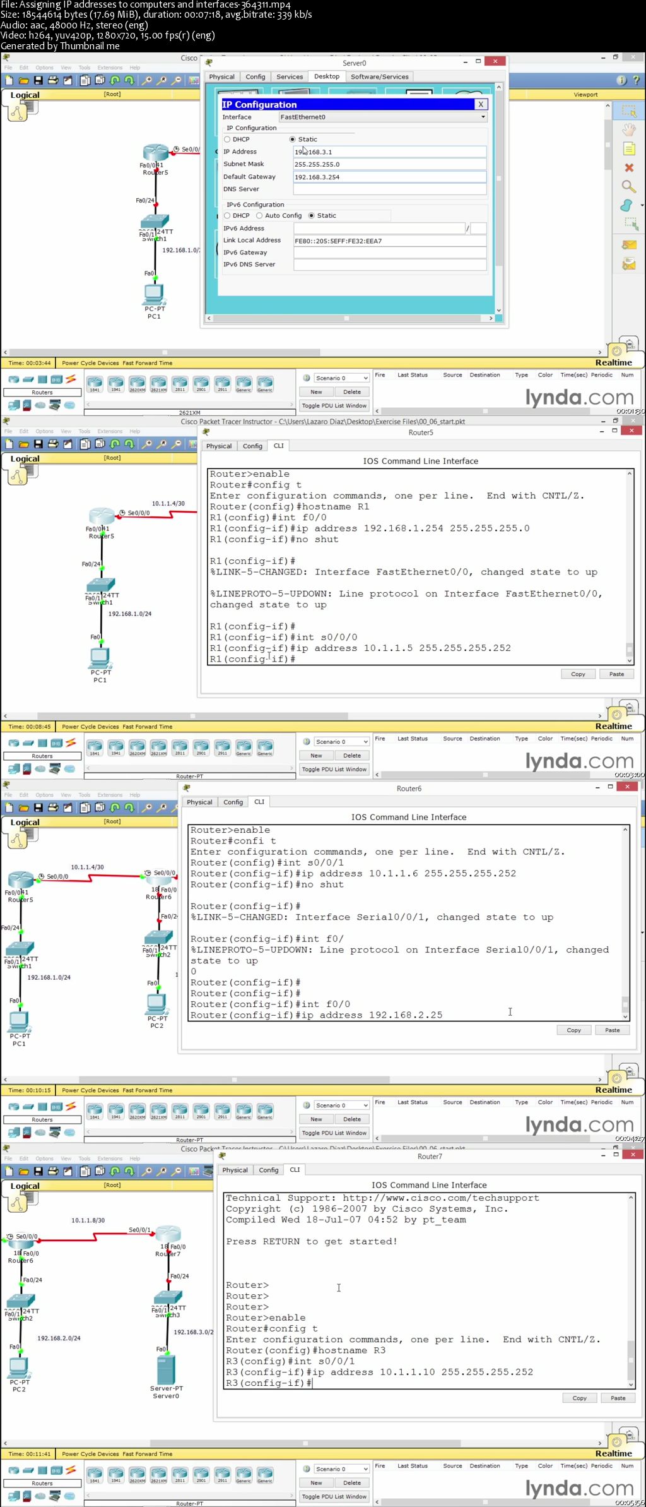Pick the 2911 router model in the top frame palette
This screenshot has height=1507, width=646.
point(222,383)
